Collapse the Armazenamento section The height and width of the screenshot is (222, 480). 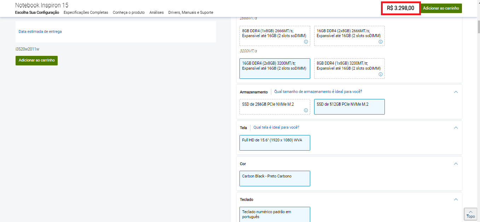(456, 92)
